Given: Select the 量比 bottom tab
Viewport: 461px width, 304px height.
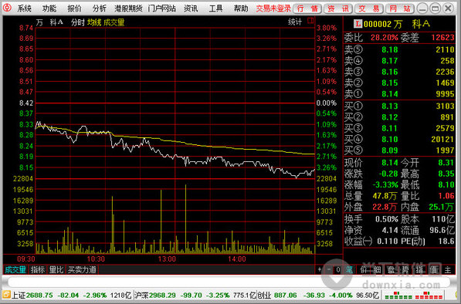Looking at the screenshot, I should 56,269.
